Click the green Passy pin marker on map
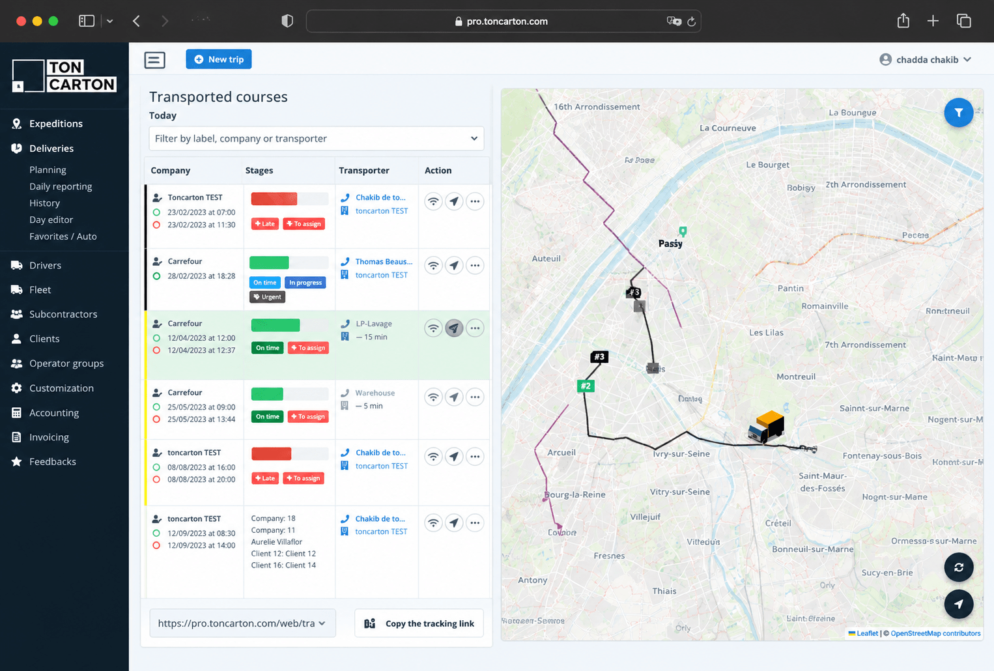 pos(683,231)
